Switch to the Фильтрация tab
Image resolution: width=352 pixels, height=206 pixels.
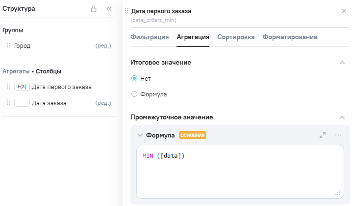[150, 37]
